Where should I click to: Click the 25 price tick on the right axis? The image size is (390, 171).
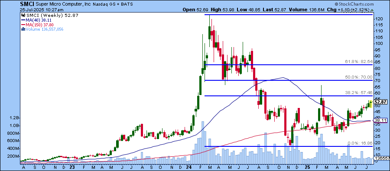point(378,136)
